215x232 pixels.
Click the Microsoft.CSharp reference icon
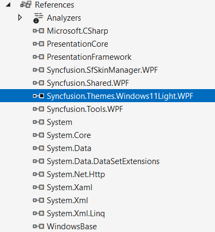point(39,31)
